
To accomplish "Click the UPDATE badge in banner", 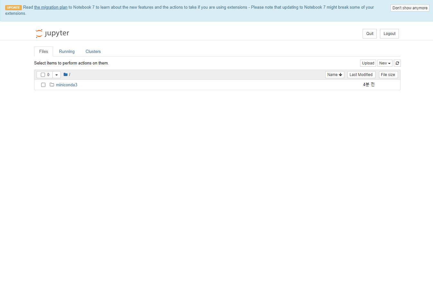I will (x=14, y=7).
